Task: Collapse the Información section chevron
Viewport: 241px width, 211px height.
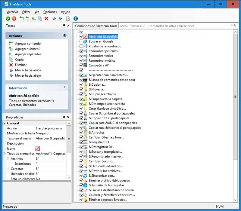Action: (64, 87)
